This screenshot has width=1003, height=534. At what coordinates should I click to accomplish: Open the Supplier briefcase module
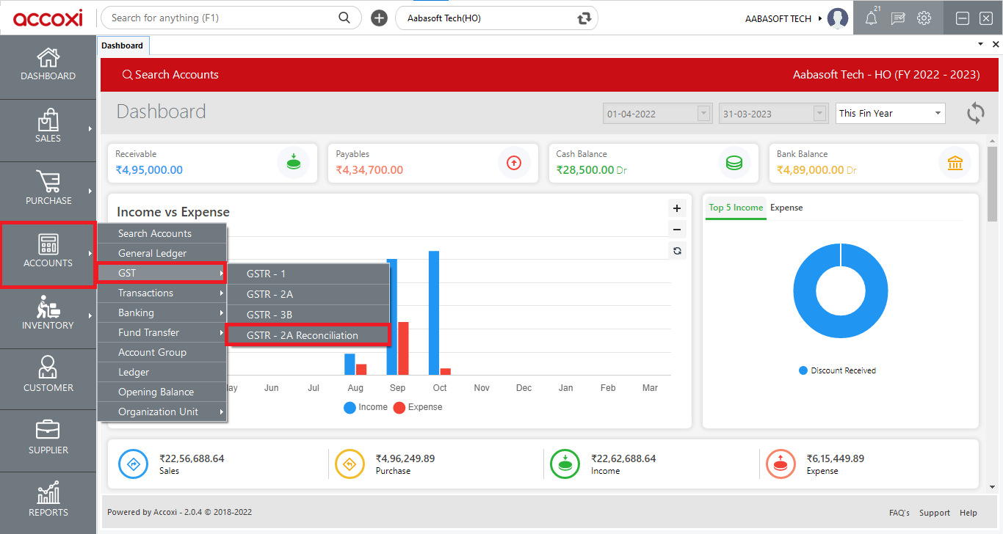[x=48, y=439]
